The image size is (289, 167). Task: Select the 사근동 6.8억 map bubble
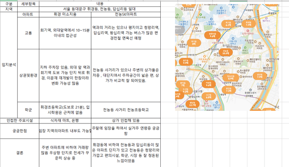pyautogui.click(x=209, y=96)
